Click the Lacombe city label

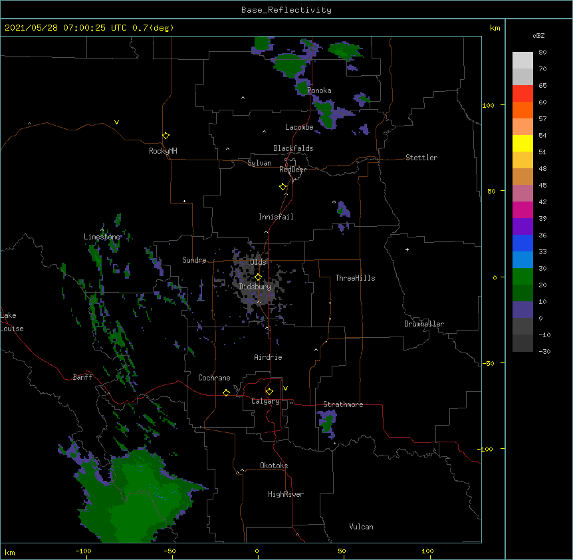(299, 127)
